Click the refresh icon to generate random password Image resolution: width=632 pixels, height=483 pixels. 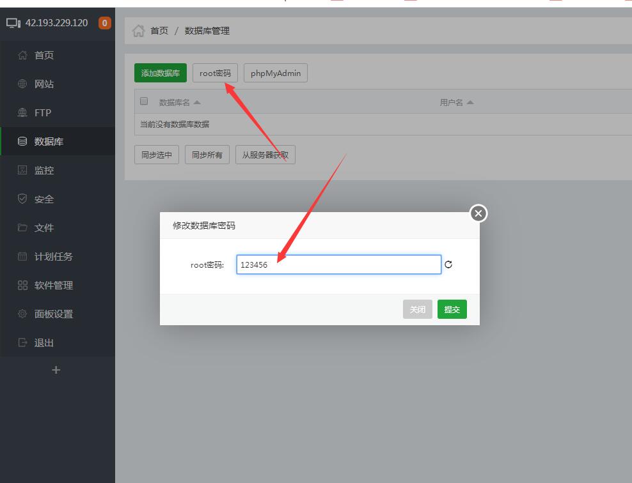(448, 264)
